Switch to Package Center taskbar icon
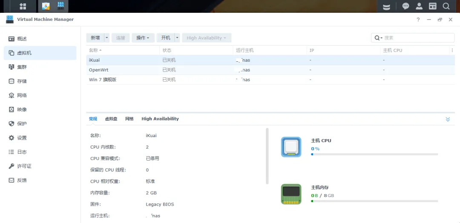The image size is (460, 223). 46,6
